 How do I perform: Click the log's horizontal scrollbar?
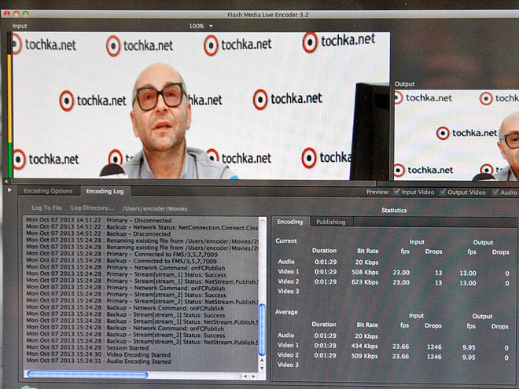86,374
